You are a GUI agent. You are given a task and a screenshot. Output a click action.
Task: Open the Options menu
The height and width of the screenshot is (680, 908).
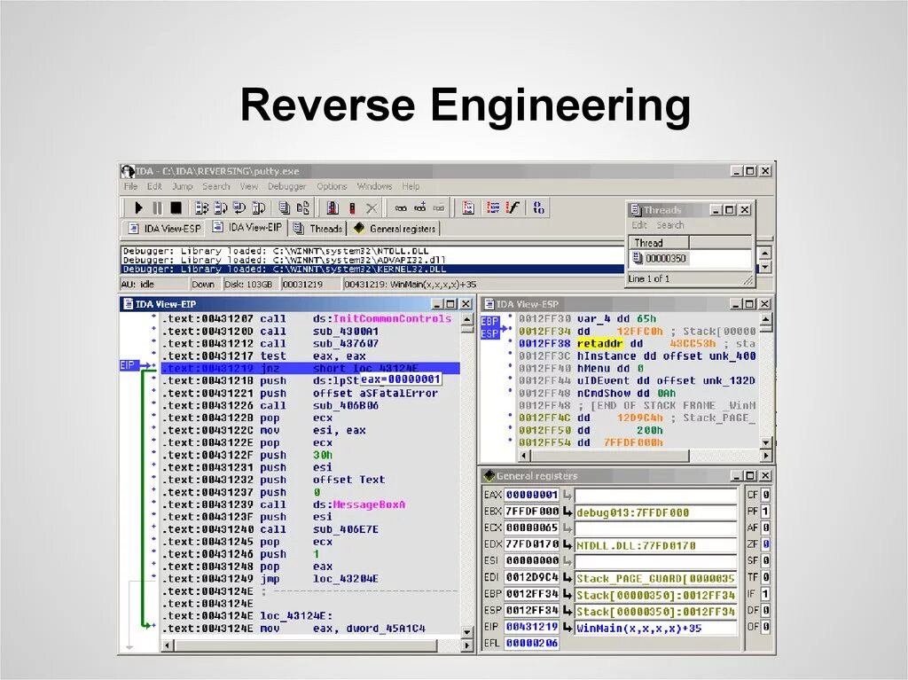click(x=332, y=186)
